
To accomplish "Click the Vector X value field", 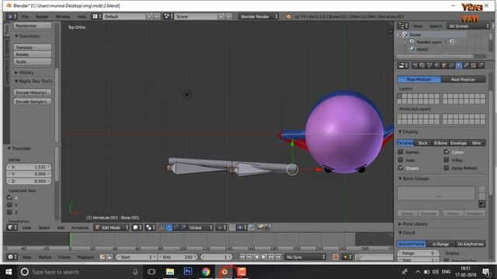I will pyautogui.click(x=29, y=167).
